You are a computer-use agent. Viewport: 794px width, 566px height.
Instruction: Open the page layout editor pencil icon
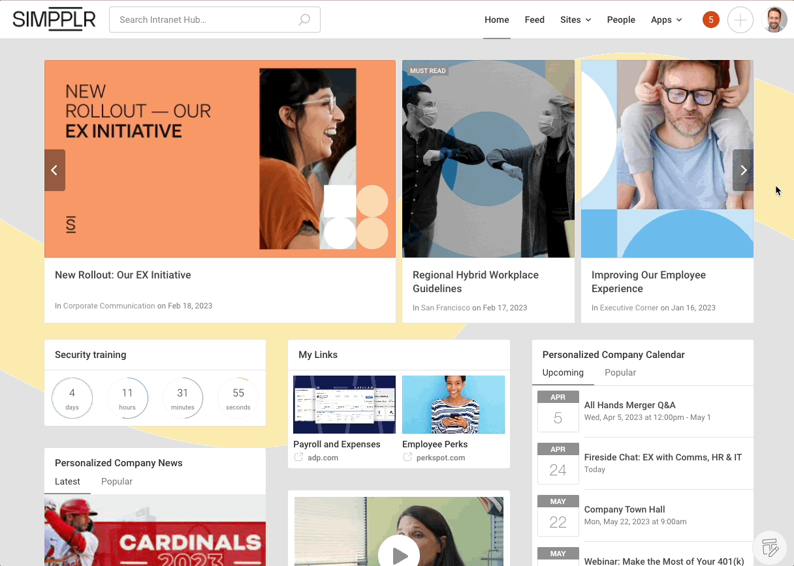(x=770, y=547)
